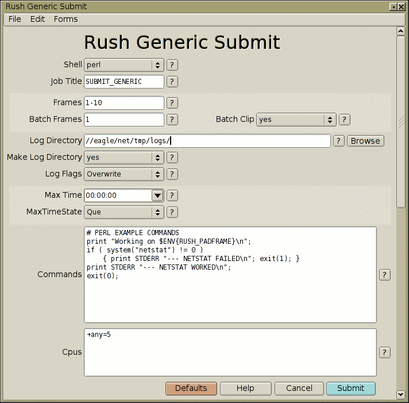Open help for Batch Clip
Screen dimensions: 409x403
coord(344,120)
